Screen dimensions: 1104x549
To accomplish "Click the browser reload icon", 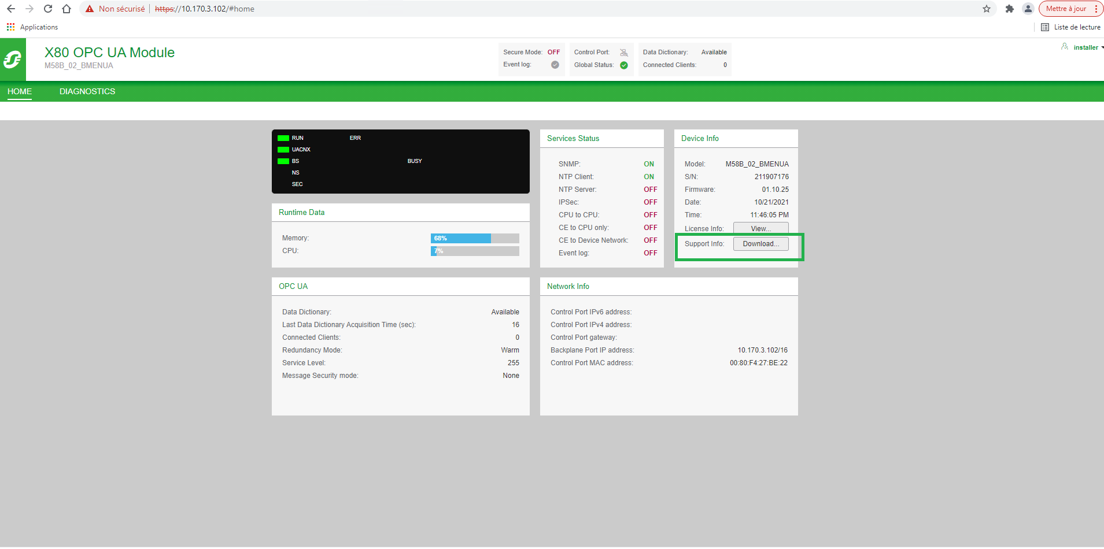I will [x=48, y=9].
